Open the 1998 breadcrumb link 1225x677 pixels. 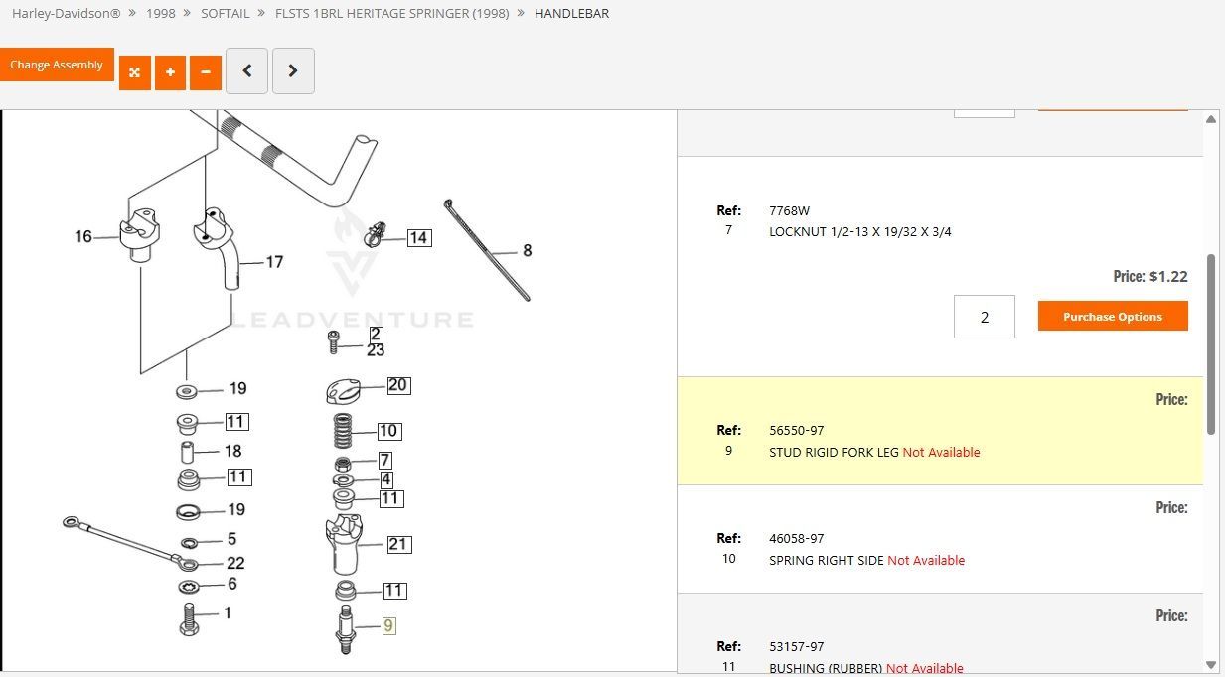pyautogui.click(x=162, y=14)
